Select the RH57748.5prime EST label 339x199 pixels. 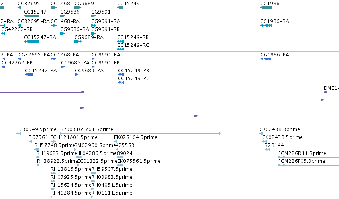(x=55, y=145)
